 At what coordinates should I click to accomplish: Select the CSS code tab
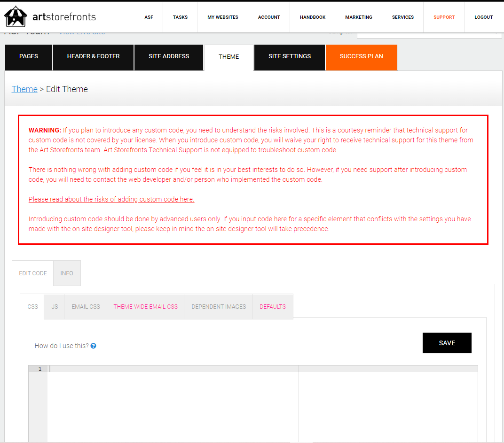(32, 306)
